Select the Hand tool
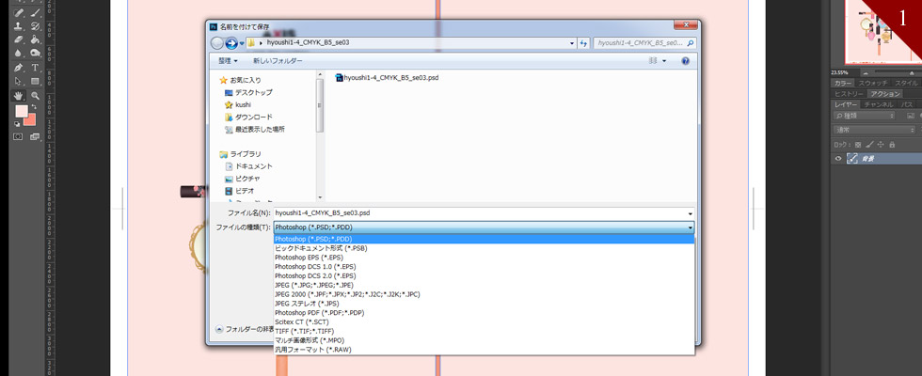The height and width of the screenshot is (376, 922). click(x=18, y=95)
